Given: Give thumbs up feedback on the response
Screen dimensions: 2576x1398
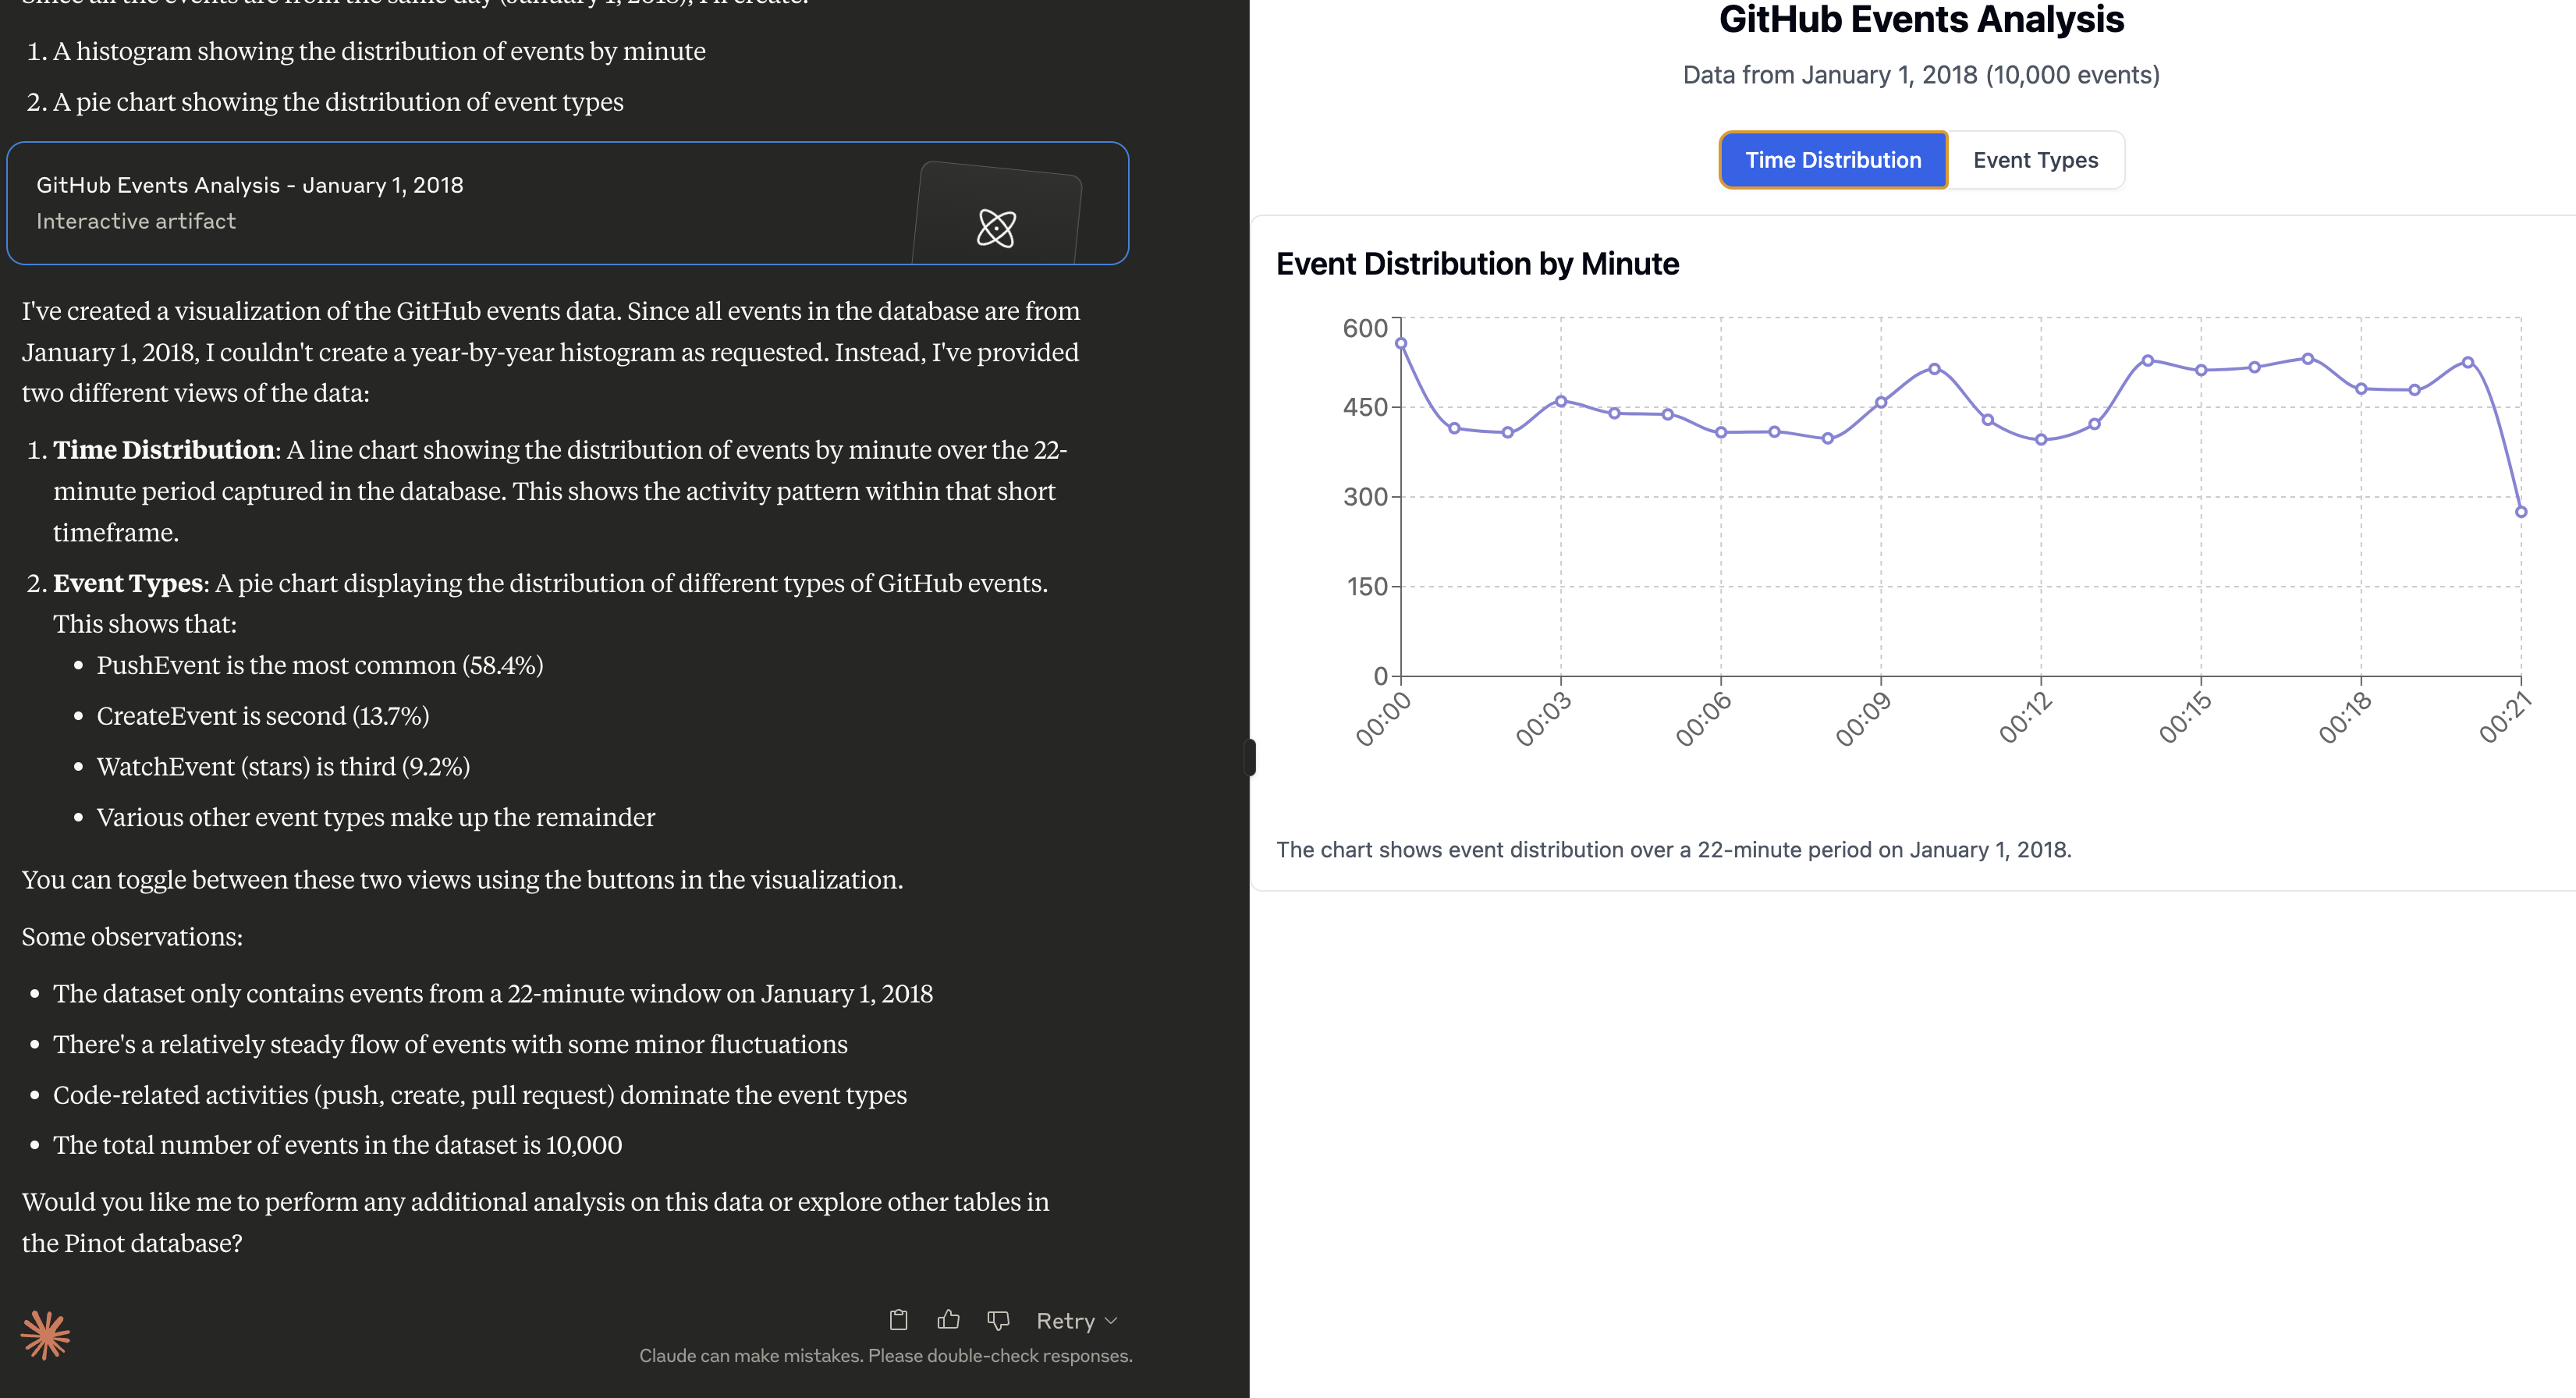Looking at the screenshot, I should (947, 1320).
